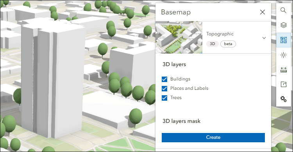This screenshot has width=293, height=152.
Task: Click the Topographic basemap name
Action: [x=220, y=34]
